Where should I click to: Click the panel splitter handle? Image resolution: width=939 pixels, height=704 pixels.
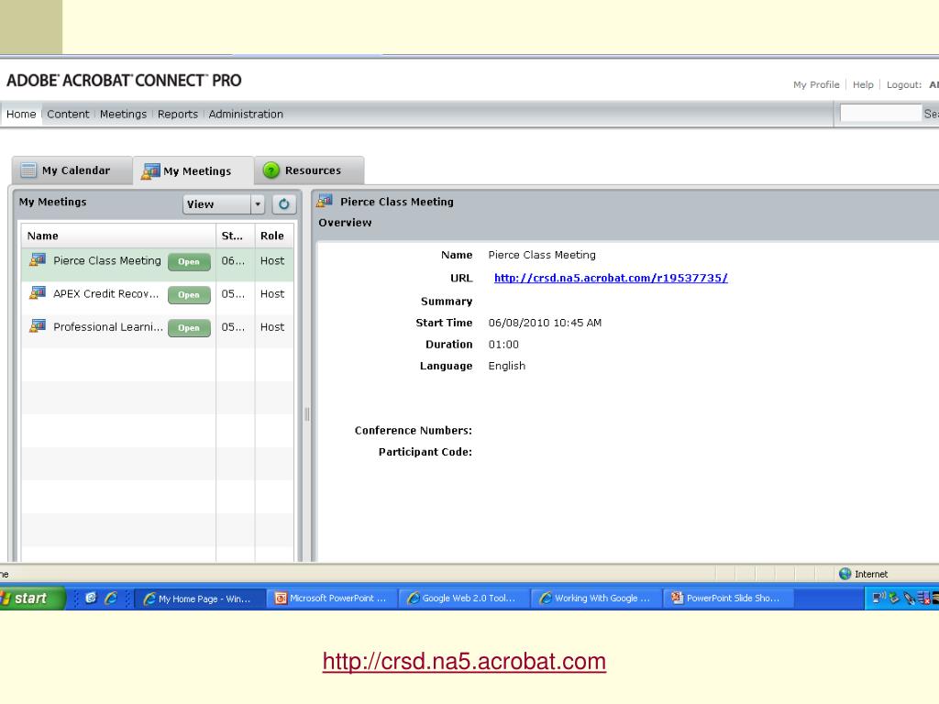(306, 413)
